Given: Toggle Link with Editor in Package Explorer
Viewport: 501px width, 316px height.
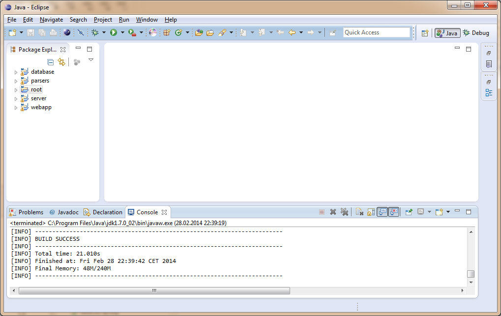Looking at the screenshot, I should [61, 62].
